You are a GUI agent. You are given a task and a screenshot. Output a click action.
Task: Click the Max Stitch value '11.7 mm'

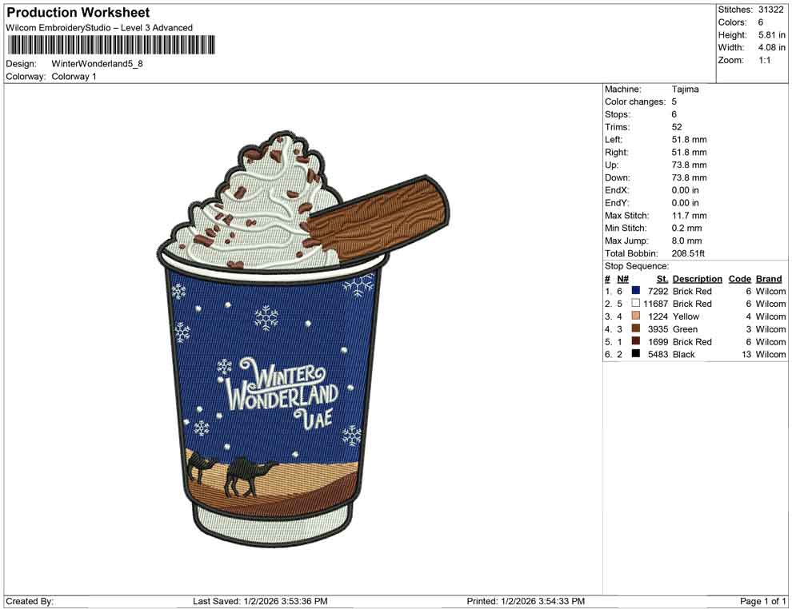(x=689, y=216)
